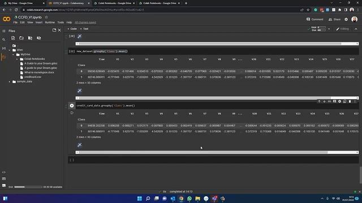Screen dimensions: 362x203
Task: Open Colab settings gear
Action: (x=346, y=19)
